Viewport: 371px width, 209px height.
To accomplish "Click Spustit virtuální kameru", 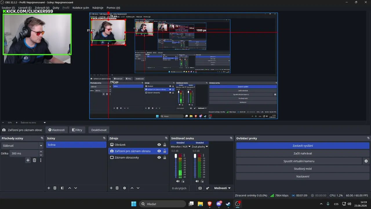I will pos(299,161).
